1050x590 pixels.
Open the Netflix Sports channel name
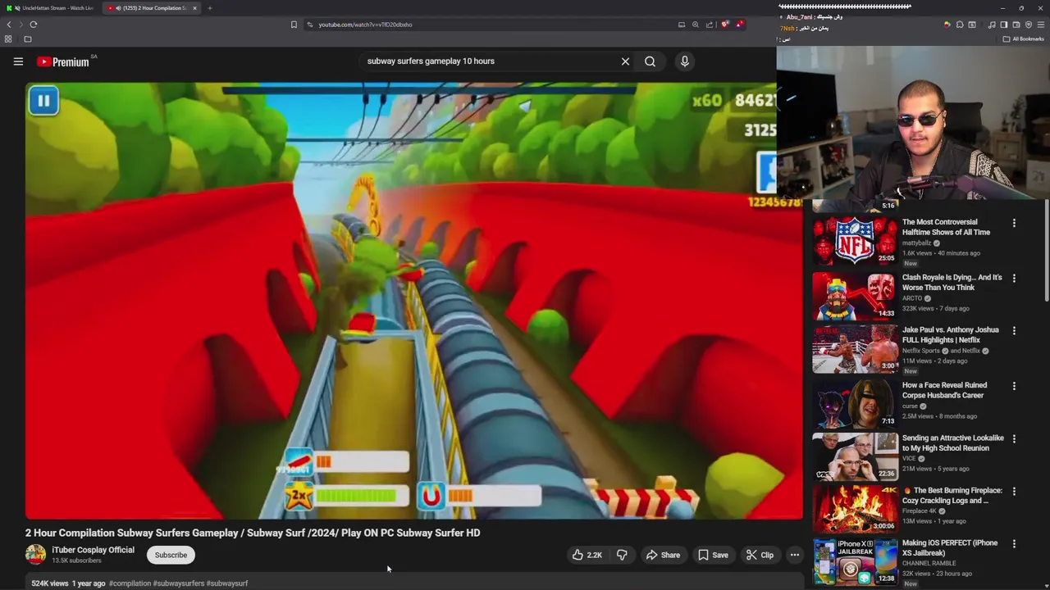pyautogui.click(x=922, y=351)
